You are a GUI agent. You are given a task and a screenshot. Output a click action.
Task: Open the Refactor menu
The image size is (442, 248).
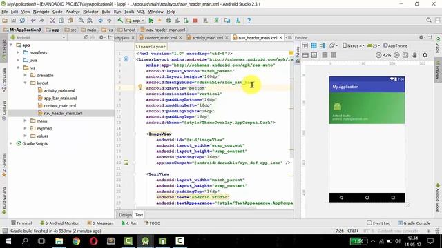(90, 12)
